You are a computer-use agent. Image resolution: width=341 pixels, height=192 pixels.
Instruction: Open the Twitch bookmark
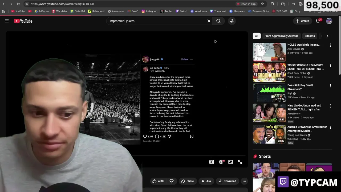(181, 11)
